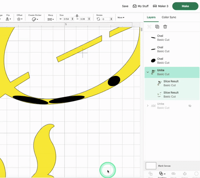The width and height of the screenshot is (200, 178).
Task: Switch to the Layers tab
Action: click(x=151, y=17)
